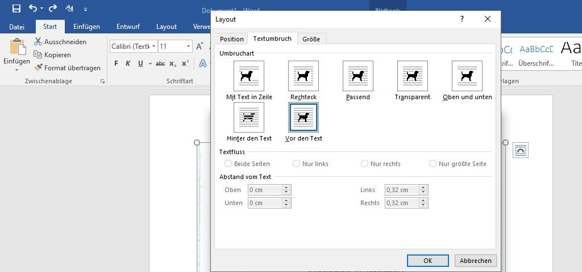Screen dimensions: 582x272
Task: Select the 'Mit Text in Zeile' wrap style icon
Action: [249, 76]
